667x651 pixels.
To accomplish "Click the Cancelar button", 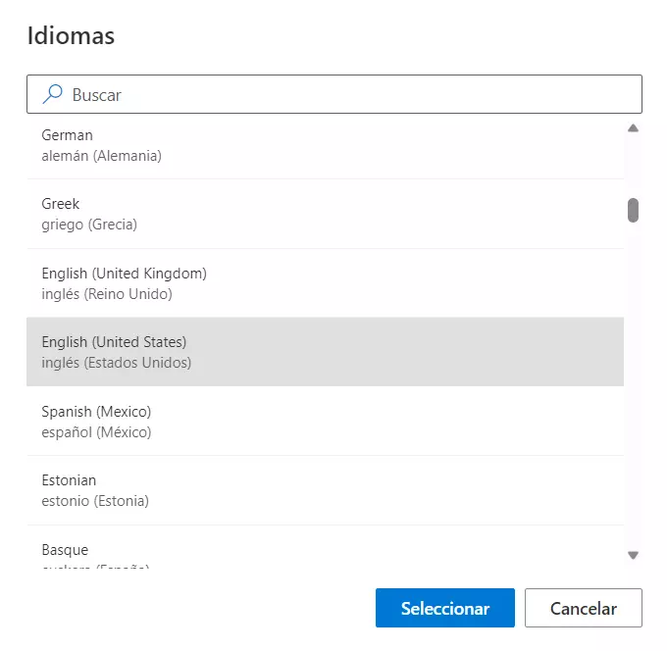I will click(x=583, y=608).
